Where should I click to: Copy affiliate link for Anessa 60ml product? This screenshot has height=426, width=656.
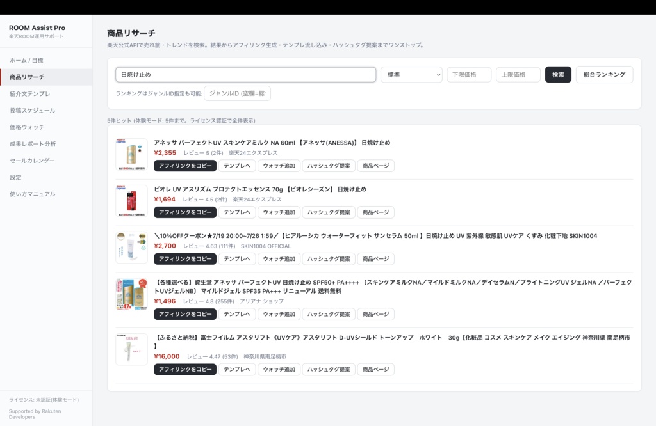click(185, 166)
